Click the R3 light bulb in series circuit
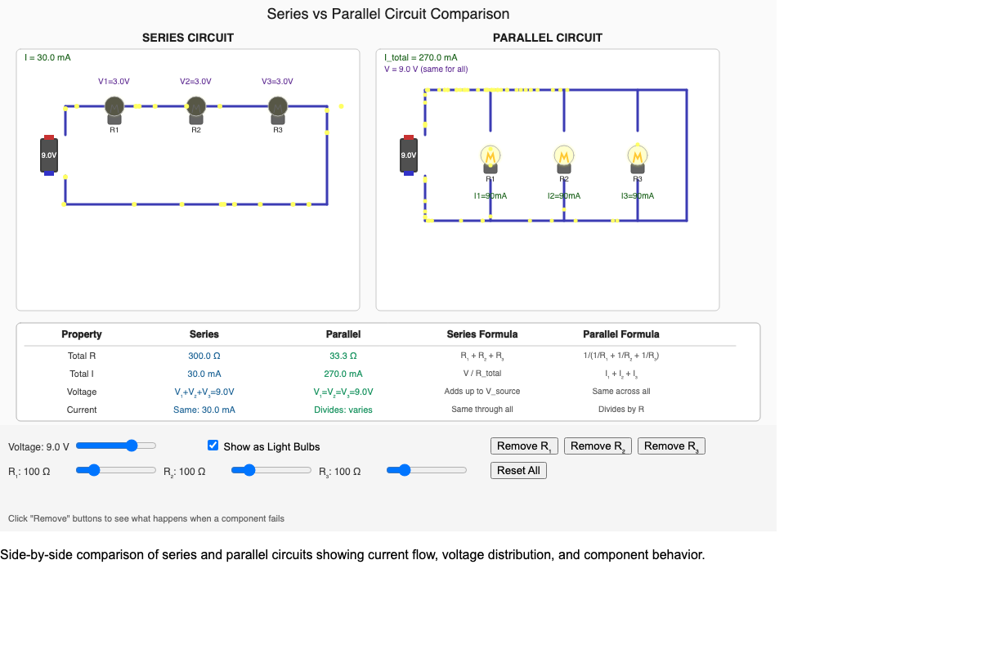 pyautogui.click(x=277, y=106)
